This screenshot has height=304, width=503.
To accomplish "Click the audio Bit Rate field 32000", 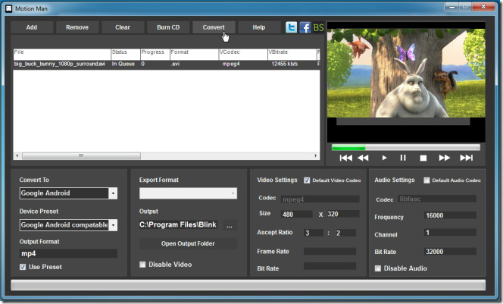I will (x=451, y=252).
